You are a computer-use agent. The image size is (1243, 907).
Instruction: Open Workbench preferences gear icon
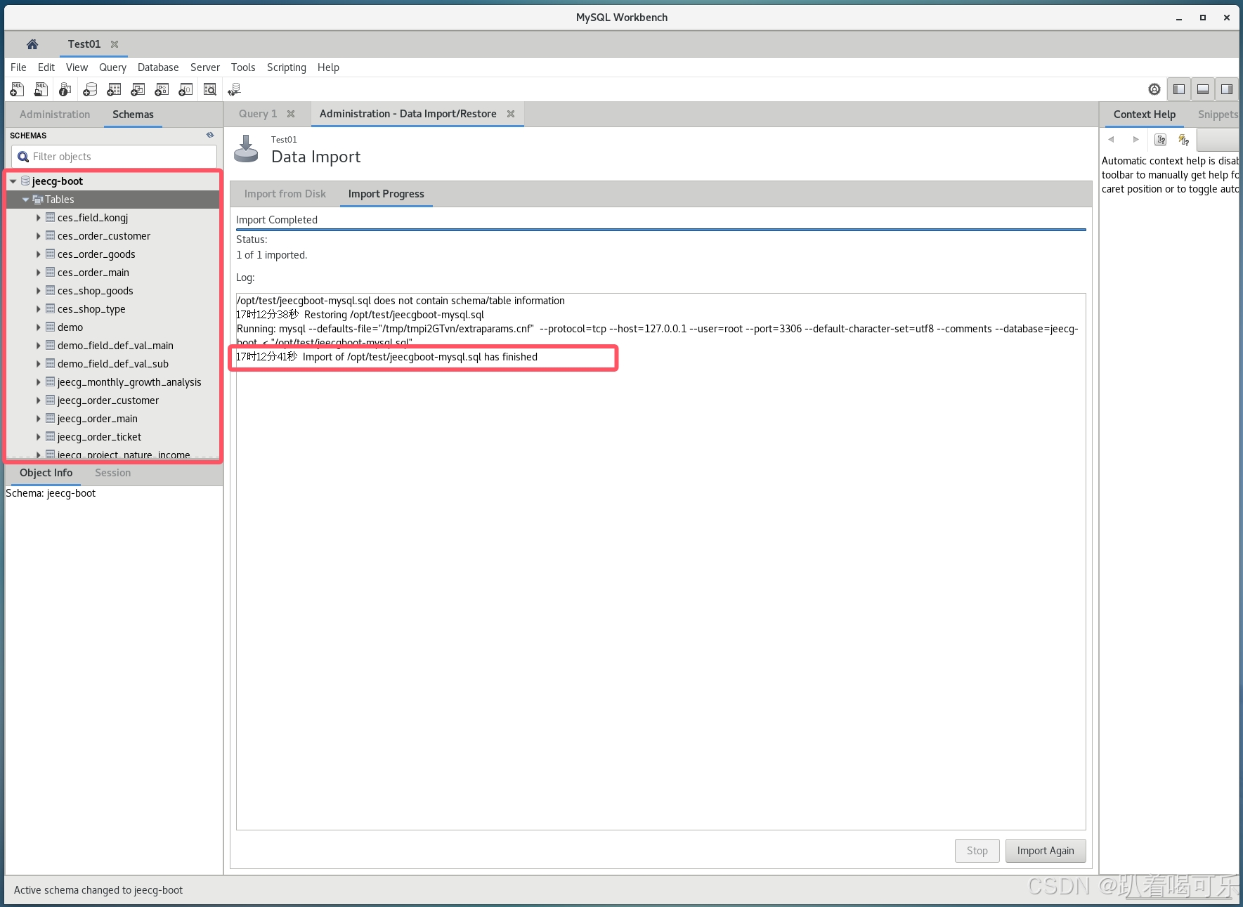point(1154,89)
